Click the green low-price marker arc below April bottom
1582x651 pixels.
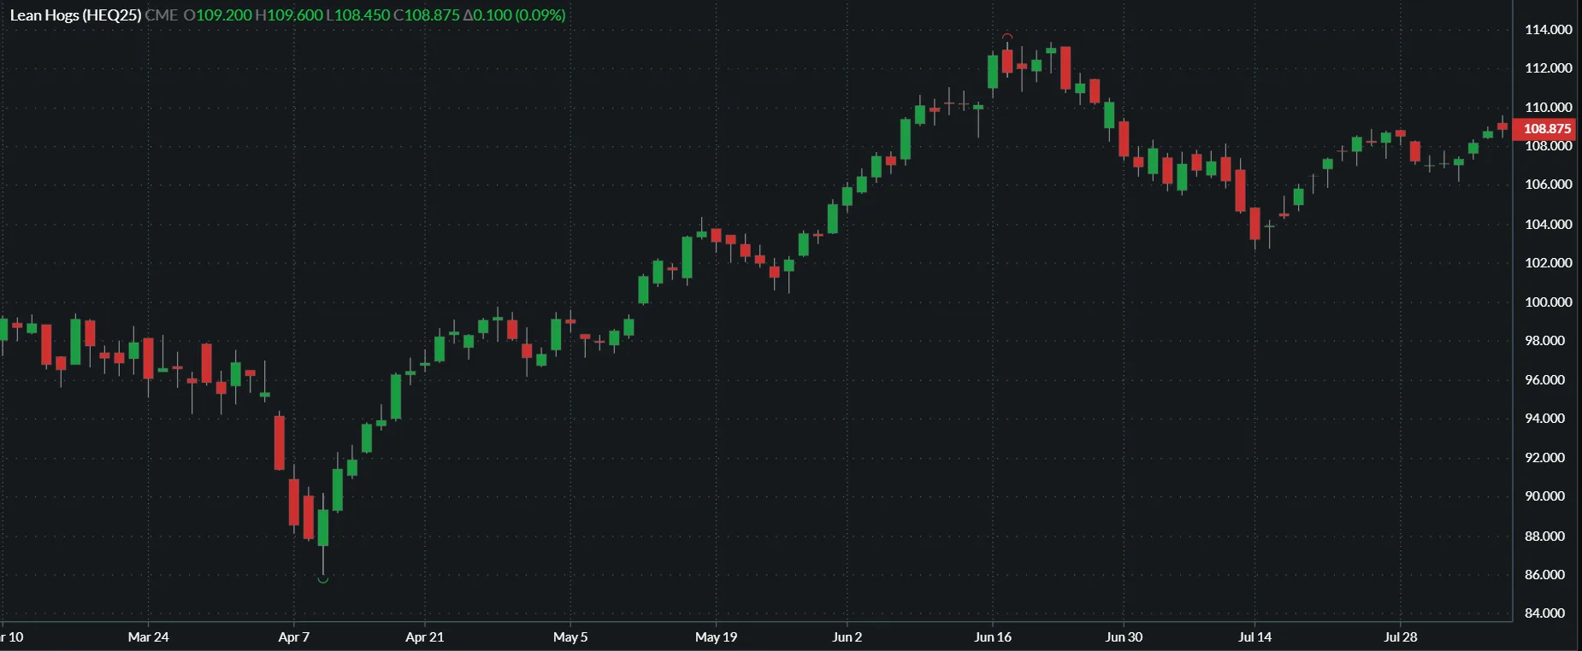pyautogui.click(x=323, y=580)
